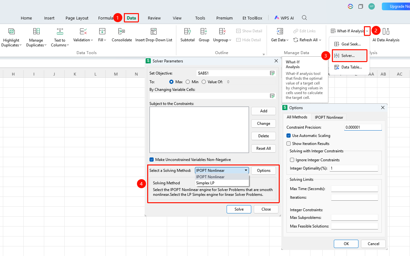The image size is (410, 256).
Task: Click the Max Time (Seconds) field
Action: [x=355, y=189]
